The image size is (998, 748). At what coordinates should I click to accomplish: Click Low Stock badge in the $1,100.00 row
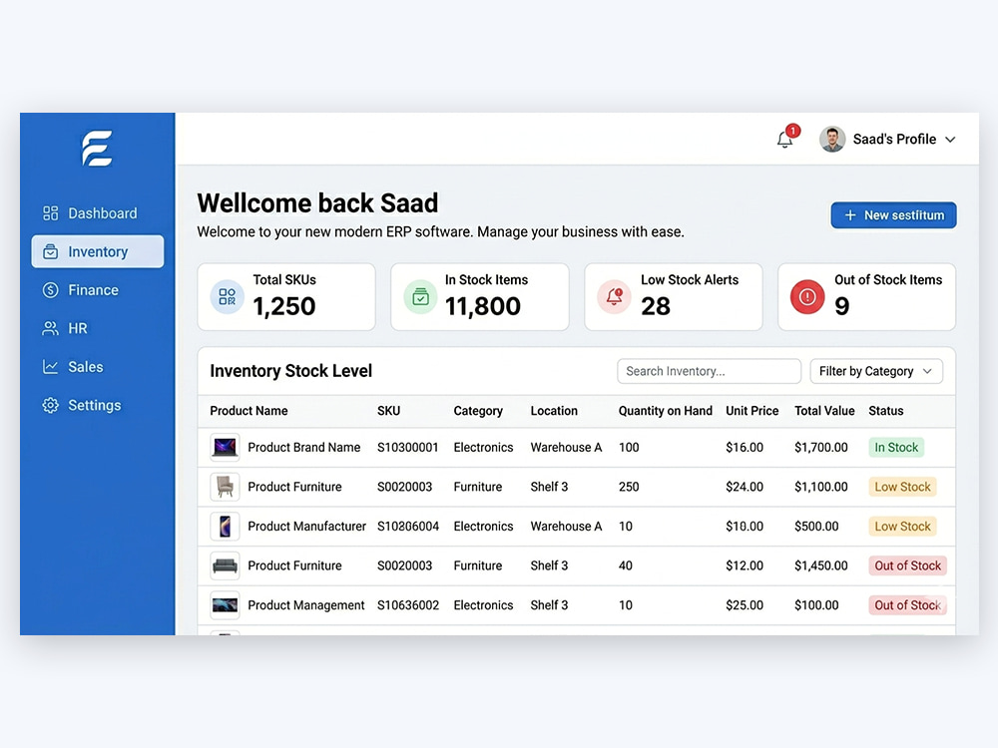(902, 487)
